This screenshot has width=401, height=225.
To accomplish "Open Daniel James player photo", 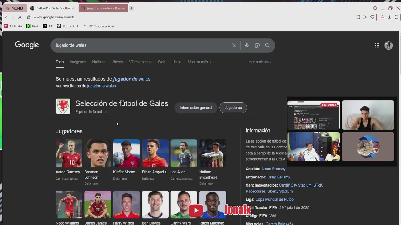I will [x=98, y=204].
